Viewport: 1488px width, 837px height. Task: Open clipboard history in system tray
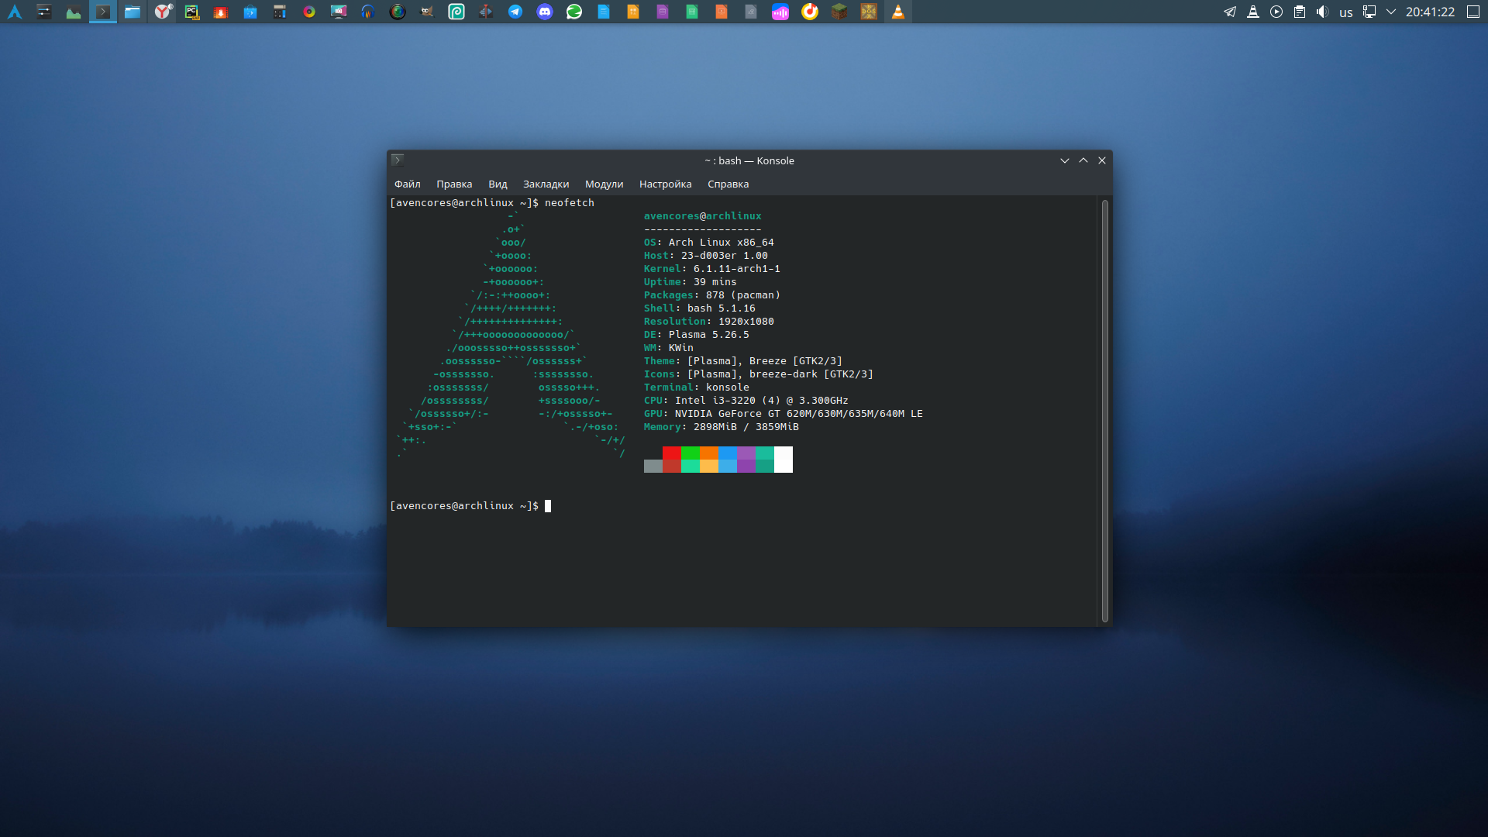pos(1300,12)
